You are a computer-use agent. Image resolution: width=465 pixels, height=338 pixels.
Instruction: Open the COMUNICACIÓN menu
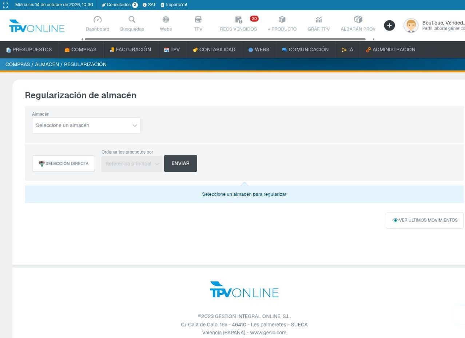[x=306, y=49]
